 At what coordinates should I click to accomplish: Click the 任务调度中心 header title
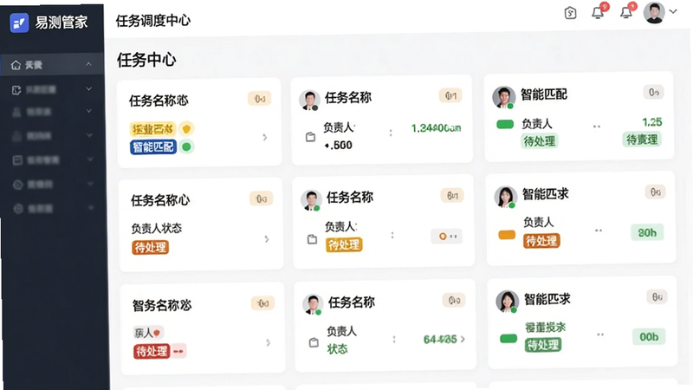tap(153, 20)
